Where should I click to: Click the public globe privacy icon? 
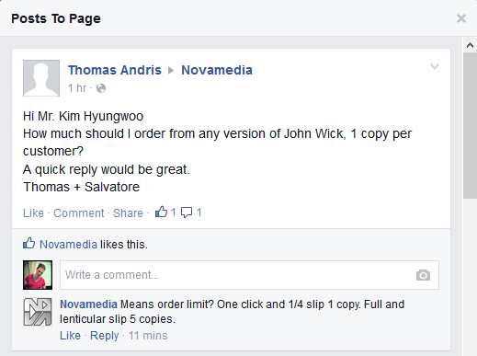pyautogui.click(x=101, y=88)
